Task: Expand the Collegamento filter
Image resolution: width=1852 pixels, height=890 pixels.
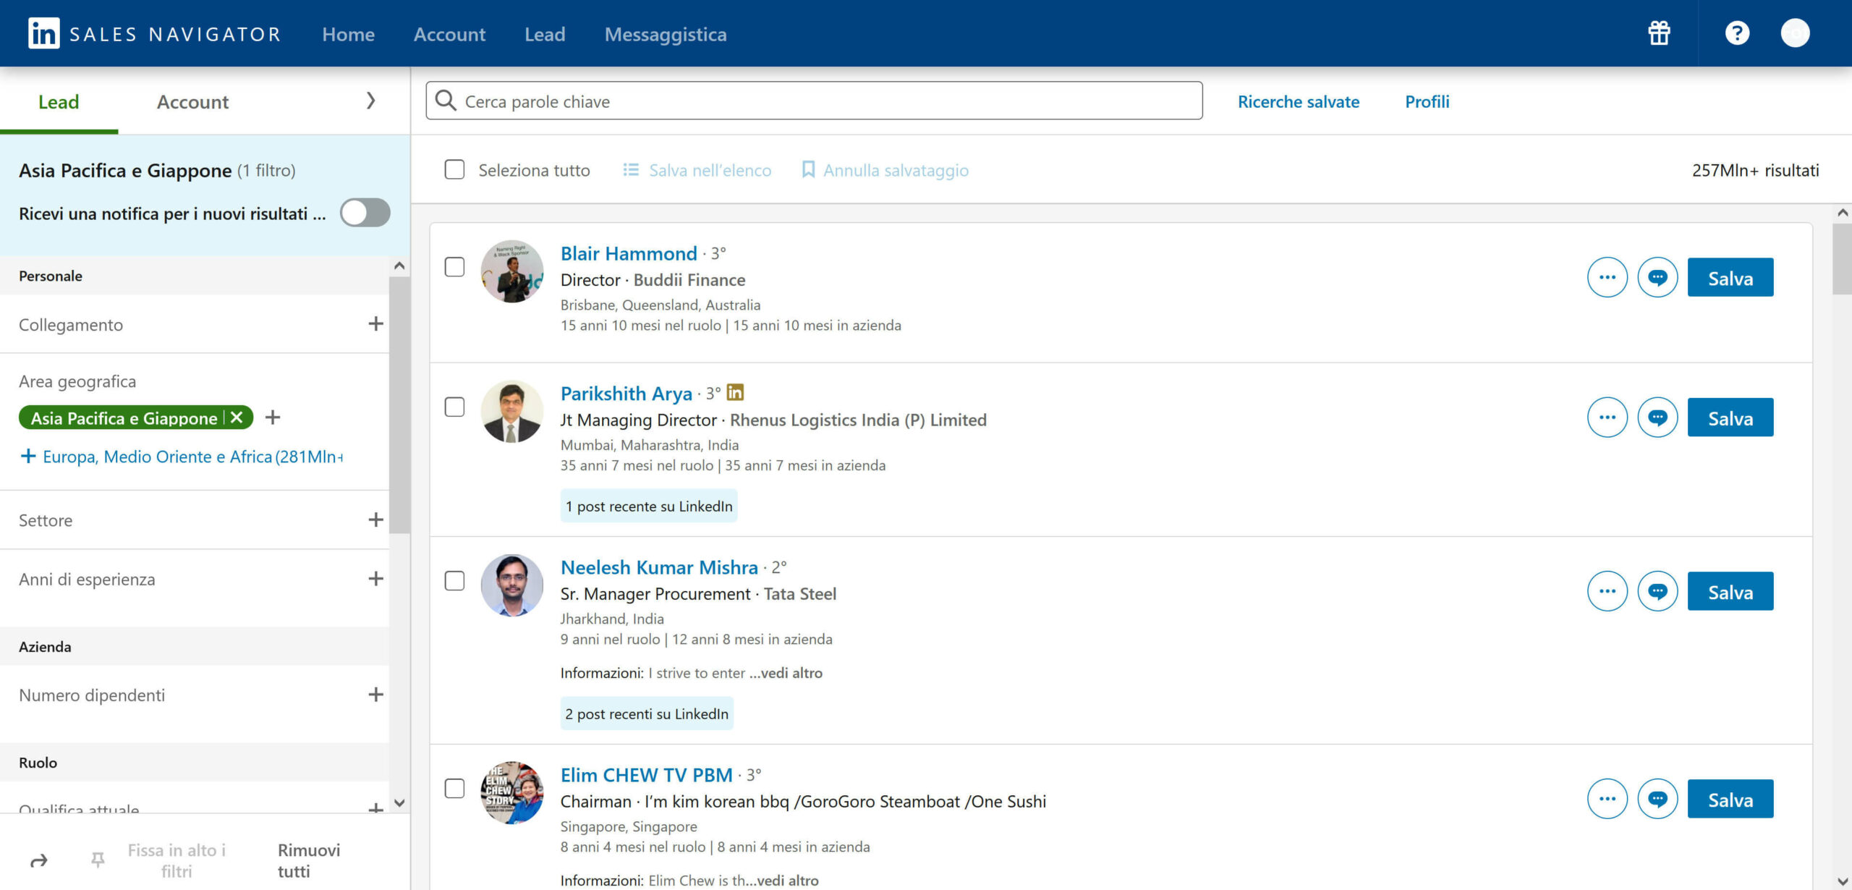Action: pos(375,323)
